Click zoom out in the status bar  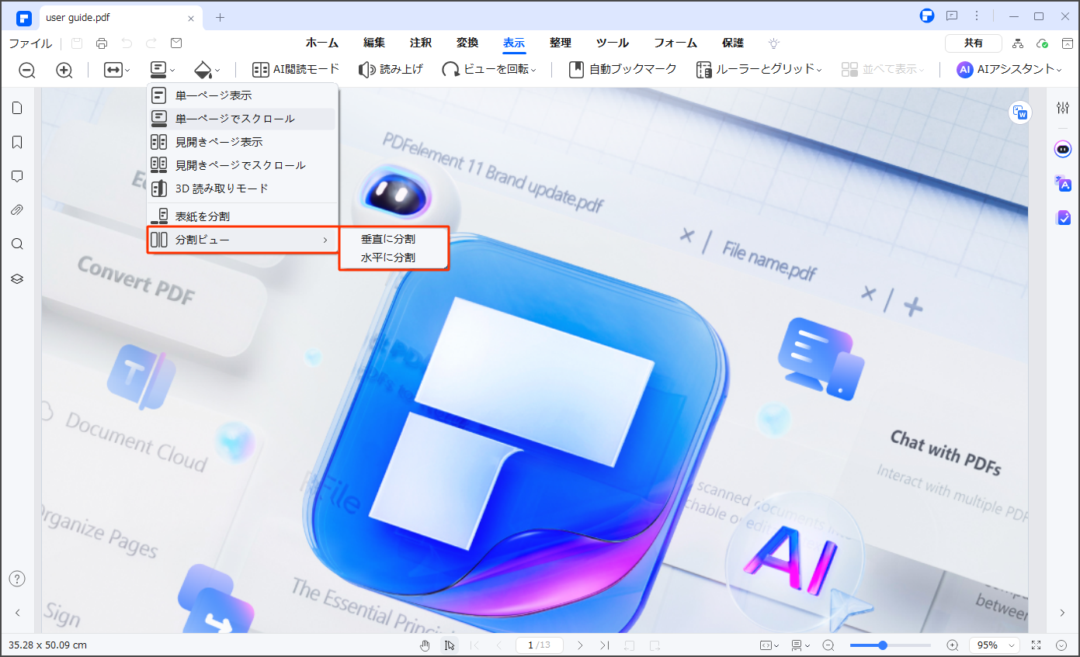828,645
